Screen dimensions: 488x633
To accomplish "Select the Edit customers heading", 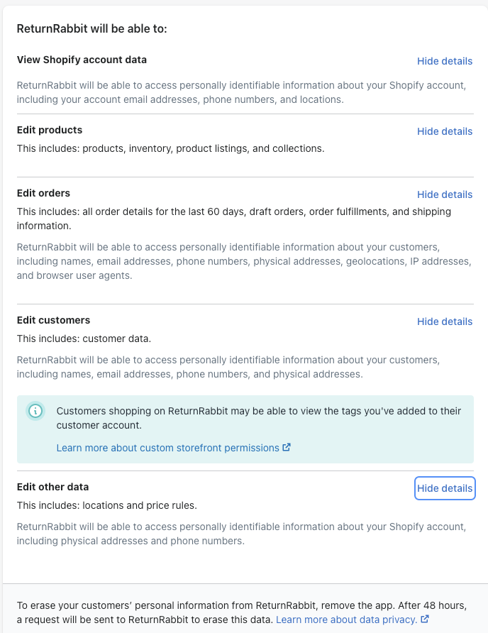I will [x=53, y=320].
